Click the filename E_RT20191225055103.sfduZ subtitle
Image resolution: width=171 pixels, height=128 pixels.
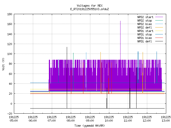point(90,9)
